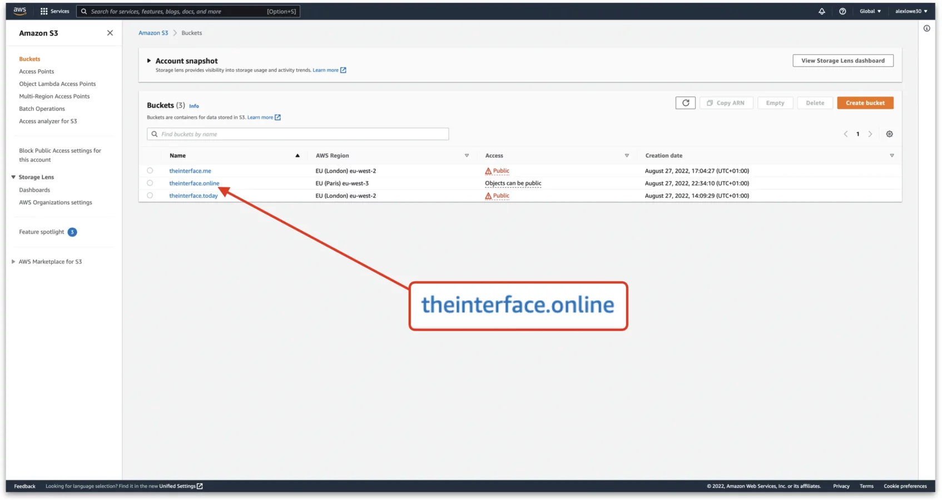Open theinterface.online bucket link in table
Image resolution: width=942 pixels, height=500 pixels.
194,183
